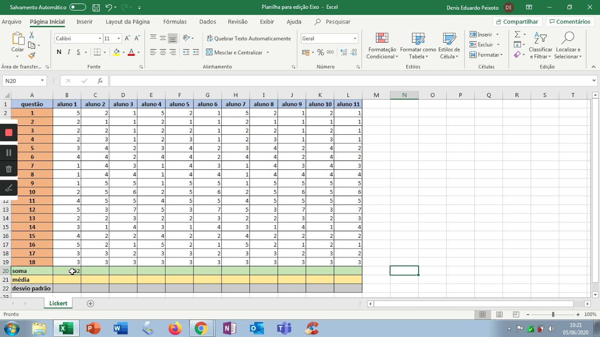The width and height of the screenshot is (600, 337).
Task: Click the Orientation text angle icon
Action: pos(187,38)
